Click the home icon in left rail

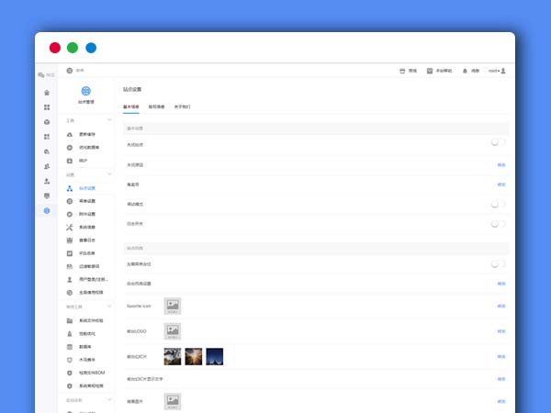47,93
